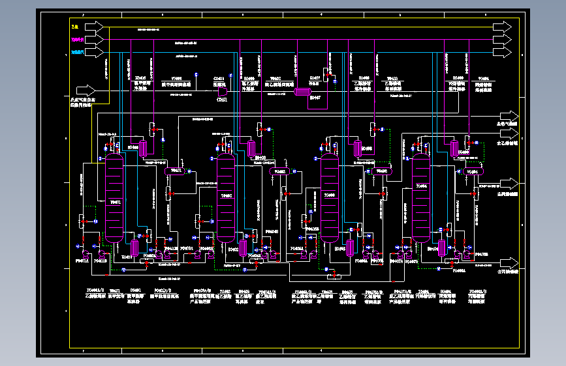Select reboiler E0401 beside column T0401
The image size is (566, 366).
(x=134, y=248)
